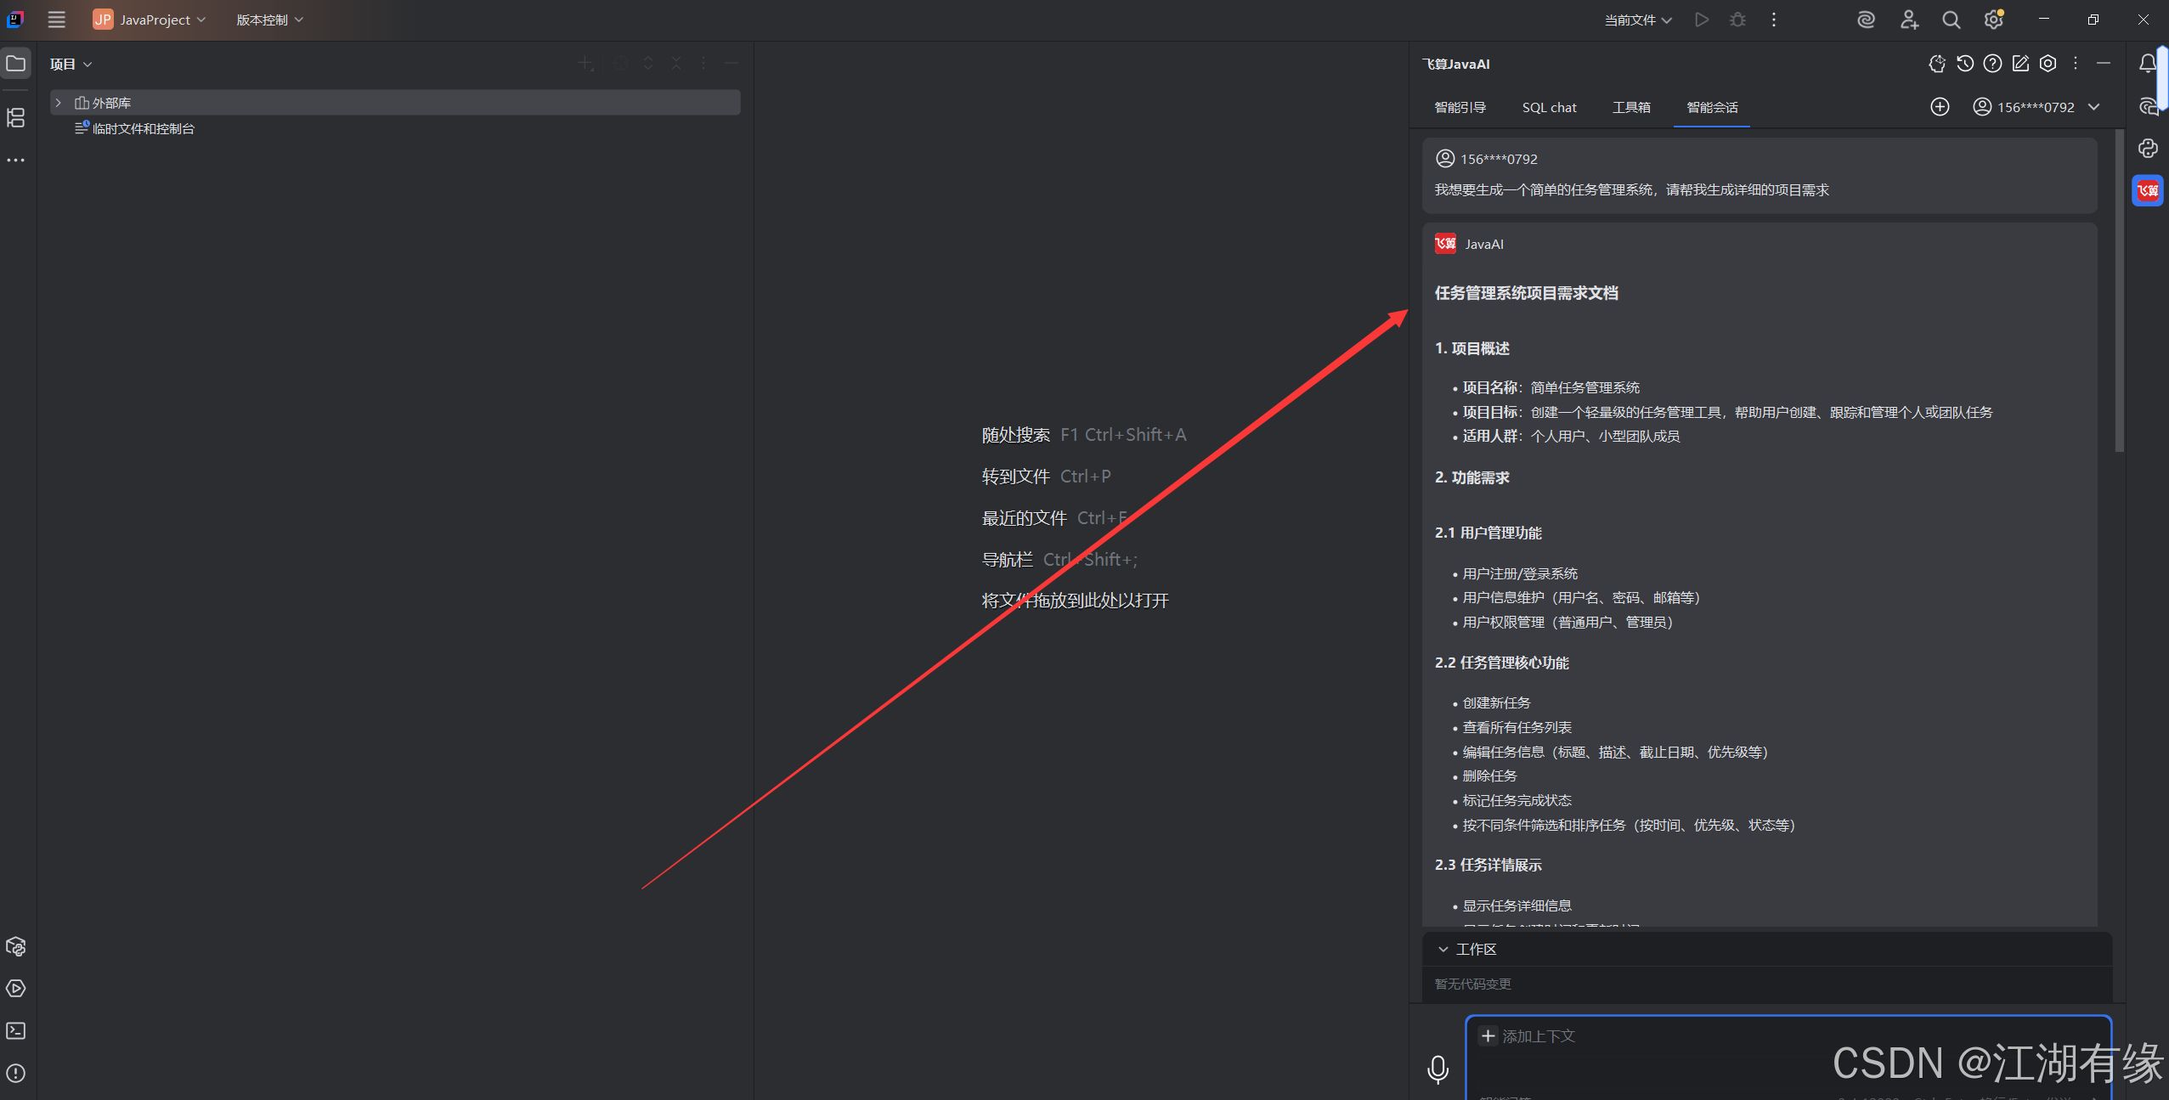The height and width of the screenshot is (1100, 2169).
Task: Click the Project panel add (+) icon
Action: 585,64
